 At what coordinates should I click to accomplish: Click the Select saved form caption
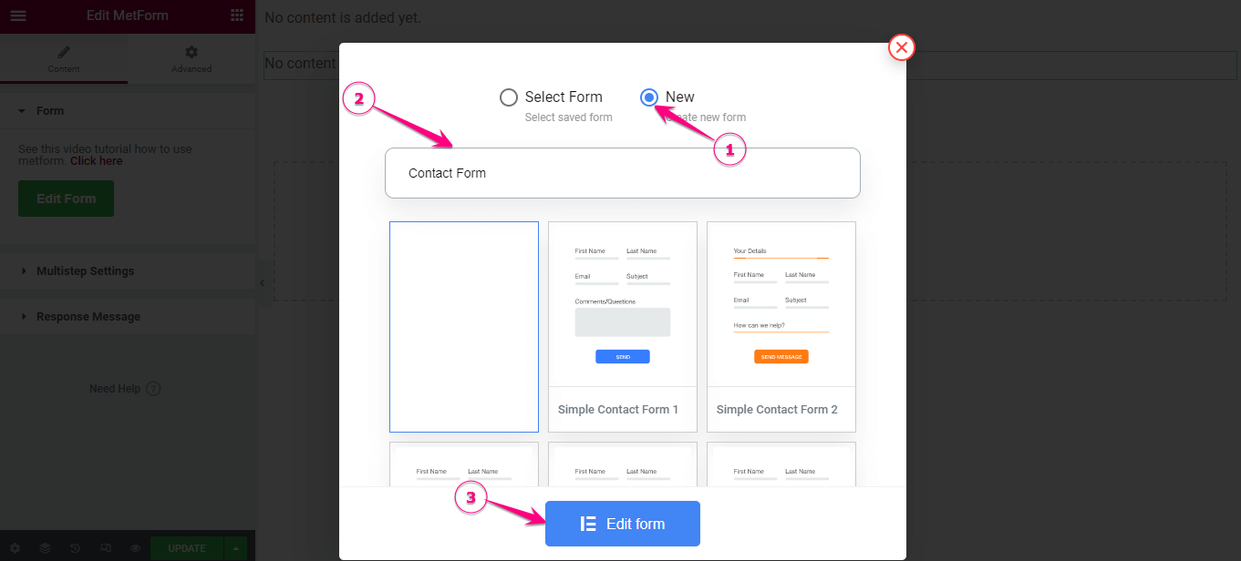click(569, 117)
